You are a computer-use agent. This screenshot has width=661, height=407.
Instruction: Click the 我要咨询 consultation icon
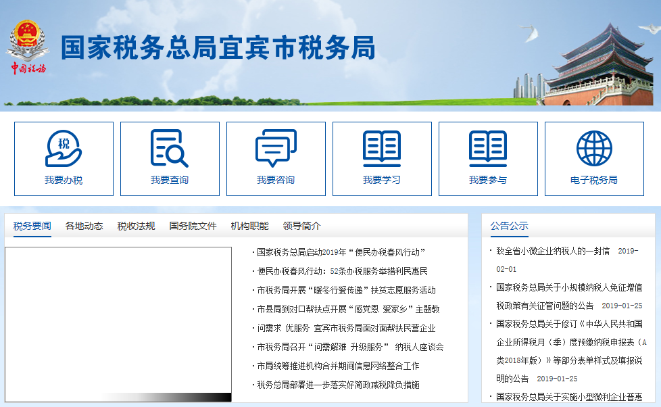tap(275, 158)
